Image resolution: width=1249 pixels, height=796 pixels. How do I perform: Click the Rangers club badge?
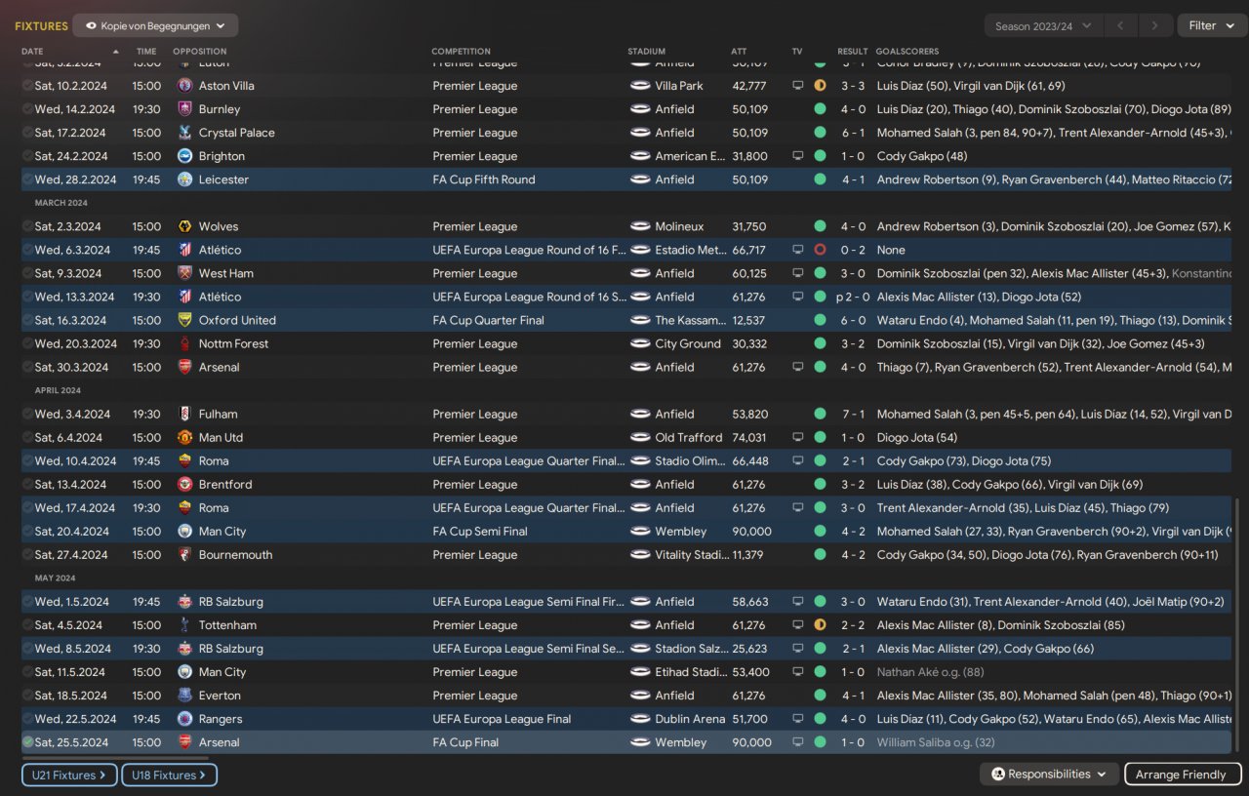point(185,719)
